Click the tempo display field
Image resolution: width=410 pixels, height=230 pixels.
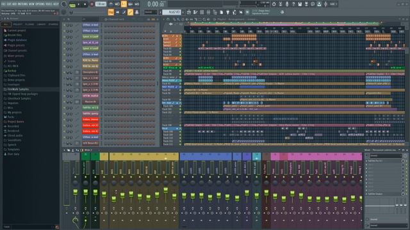click(x=101, y=4)
